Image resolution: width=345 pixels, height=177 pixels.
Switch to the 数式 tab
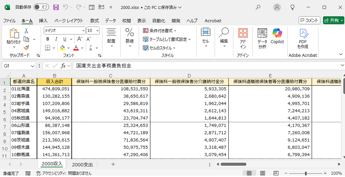pyautogui.click(x=95, y=21)
